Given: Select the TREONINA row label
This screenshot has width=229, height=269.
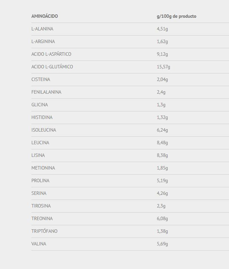Looking at the screenshot, I should click(42, 218).
